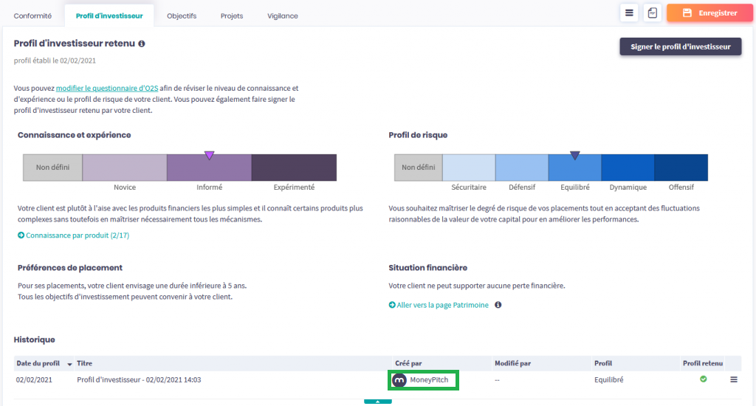Open the Objectifs tab

182,16
